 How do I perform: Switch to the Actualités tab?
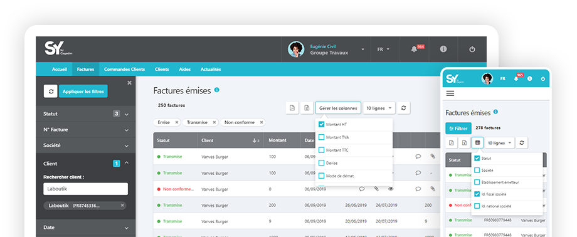tap(211, 69)
